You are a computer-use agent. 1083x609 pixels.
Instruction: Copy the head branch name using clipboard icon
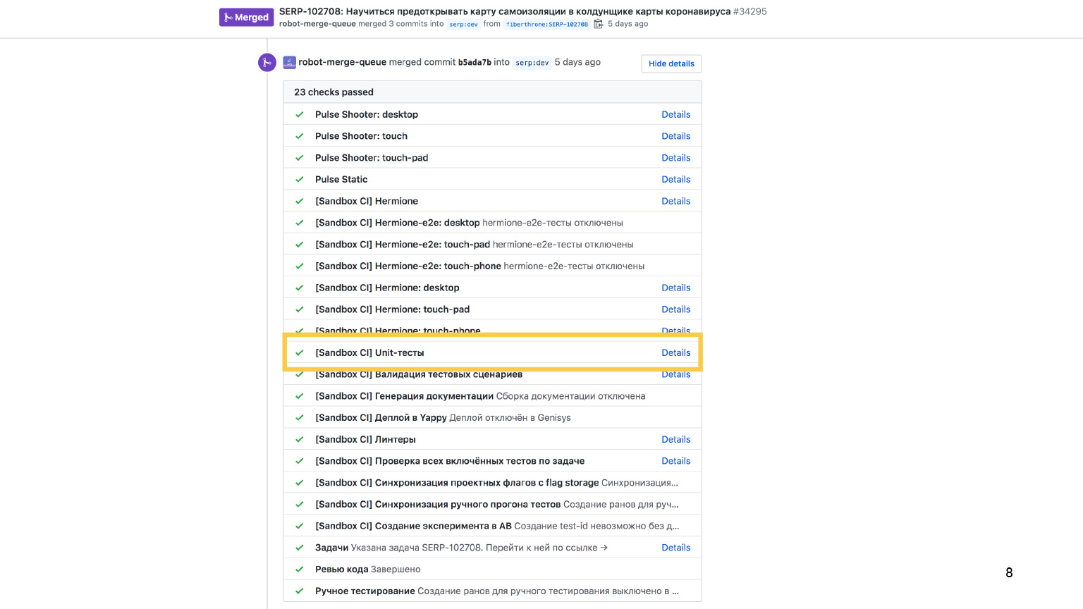coord(599,24)
